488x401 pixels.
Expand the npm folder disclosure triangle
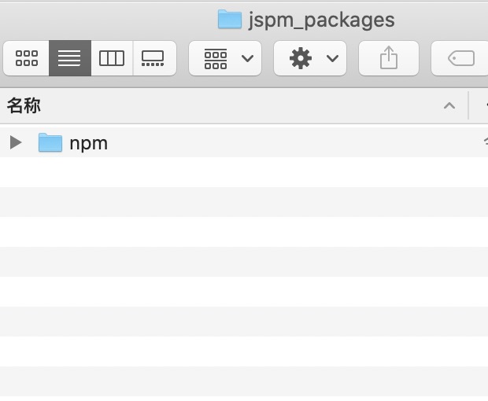click(15, 142)
